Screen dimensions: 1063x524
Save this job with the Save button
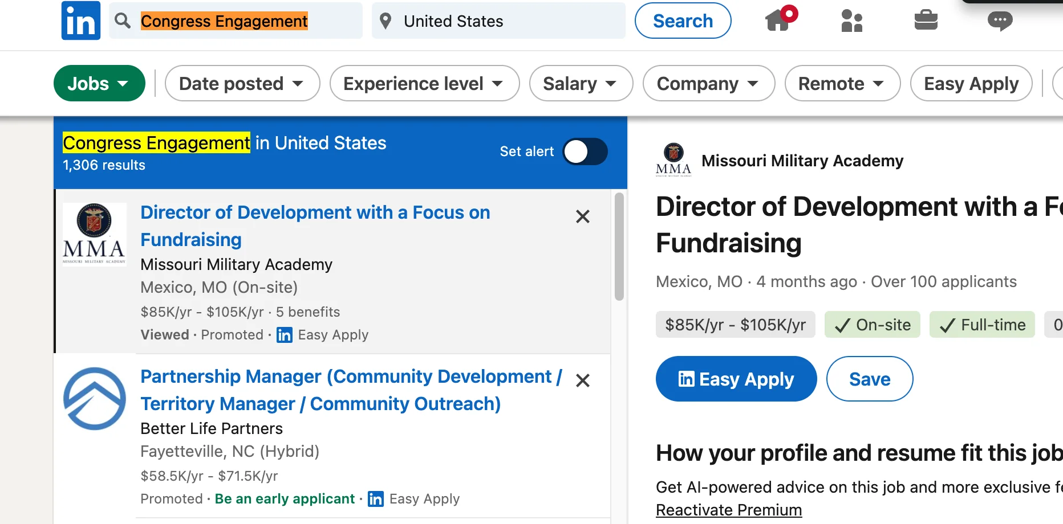point(869,379)
